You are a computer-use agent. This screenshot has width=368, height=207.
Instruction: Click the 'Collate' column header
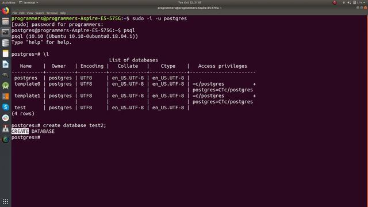(x=128, y=66)
